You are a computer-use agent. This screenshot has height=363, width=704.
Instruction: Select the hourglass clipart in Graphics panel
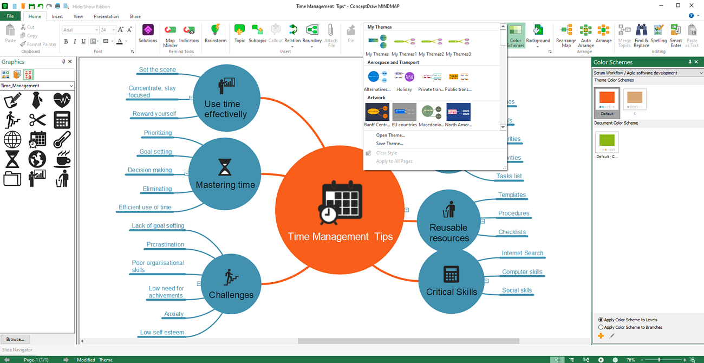coord(12,159)
